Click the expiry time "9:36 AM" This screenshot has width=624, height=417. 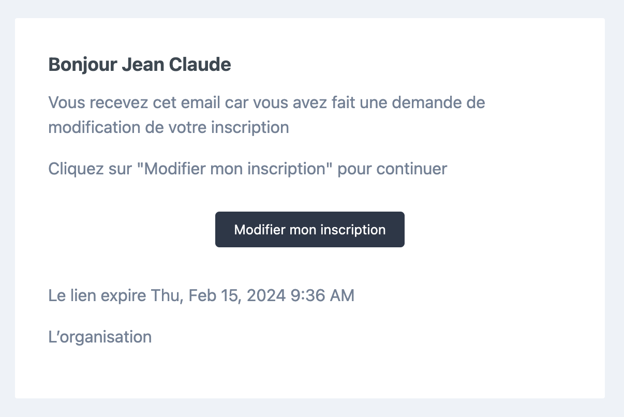tap(322, 296)
